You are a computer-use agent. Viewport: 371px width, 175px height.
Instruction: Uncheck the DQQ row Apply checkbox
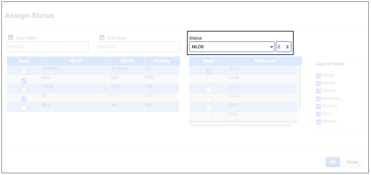24,81
